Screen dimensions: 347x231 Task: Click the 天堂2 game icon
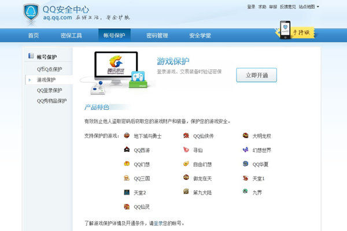tap(127, 192)
